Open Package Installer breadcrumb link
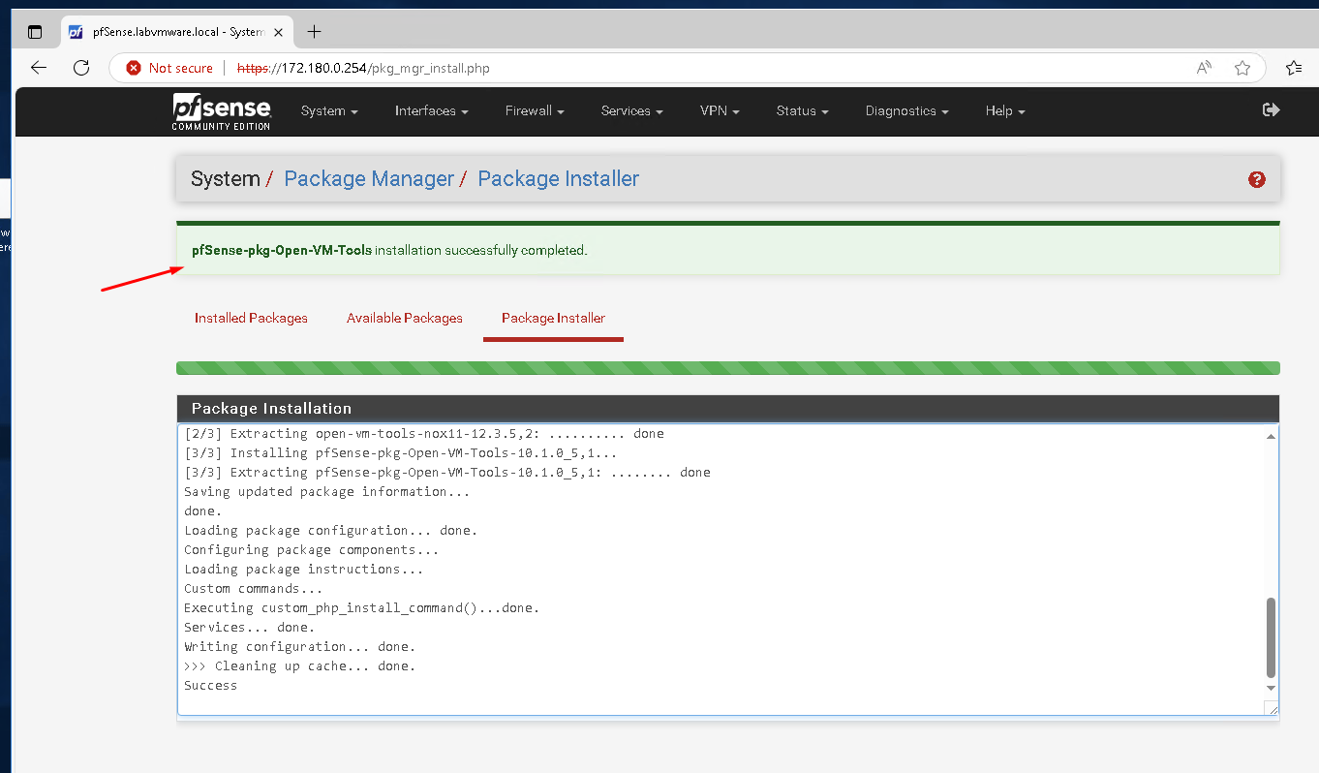 [559, 179]
